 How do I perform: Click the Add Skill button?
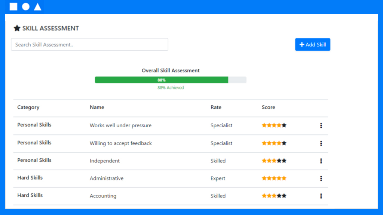pos(313,44)
